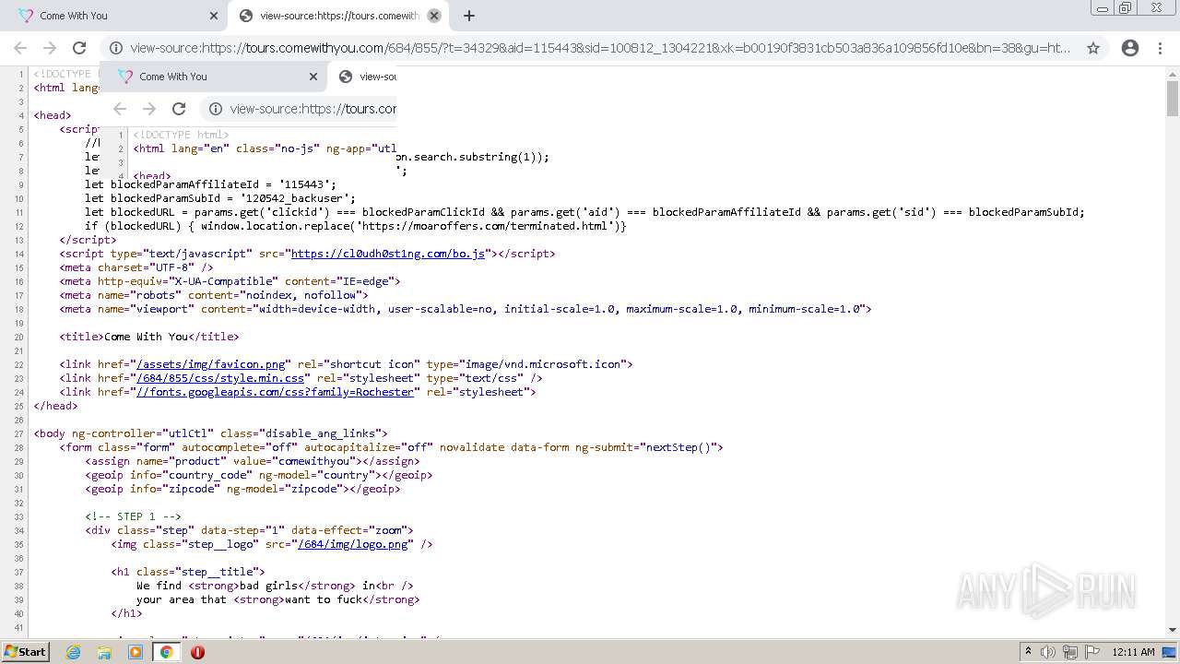Click the geoip zipcode line
The image size is (1180, 664).
243,489
